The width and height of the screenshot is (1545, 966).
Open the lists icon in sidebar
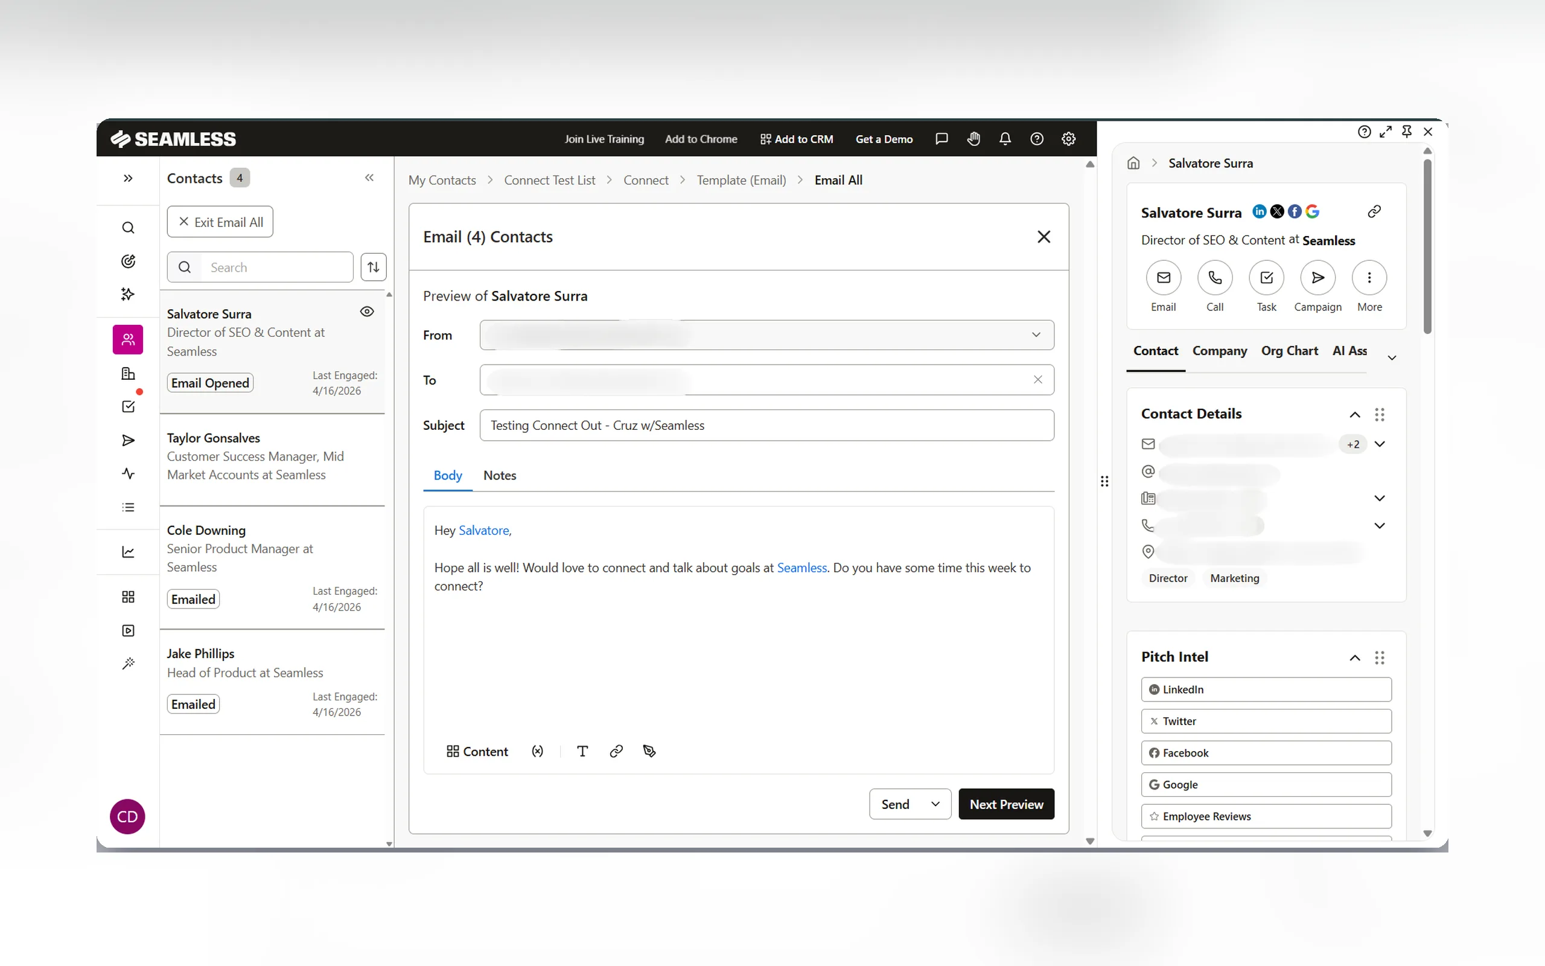(x=128, y=507)
